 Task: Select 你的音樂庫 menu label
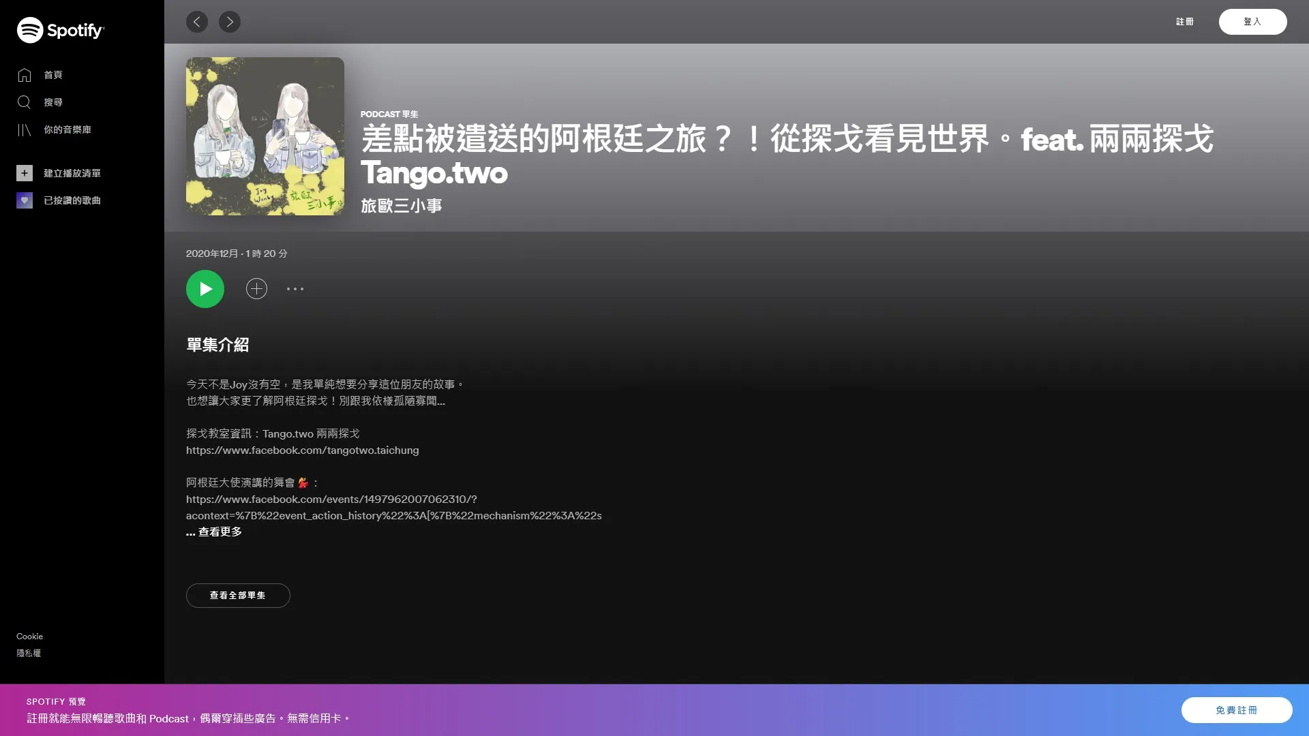click(x=67, y=129)
